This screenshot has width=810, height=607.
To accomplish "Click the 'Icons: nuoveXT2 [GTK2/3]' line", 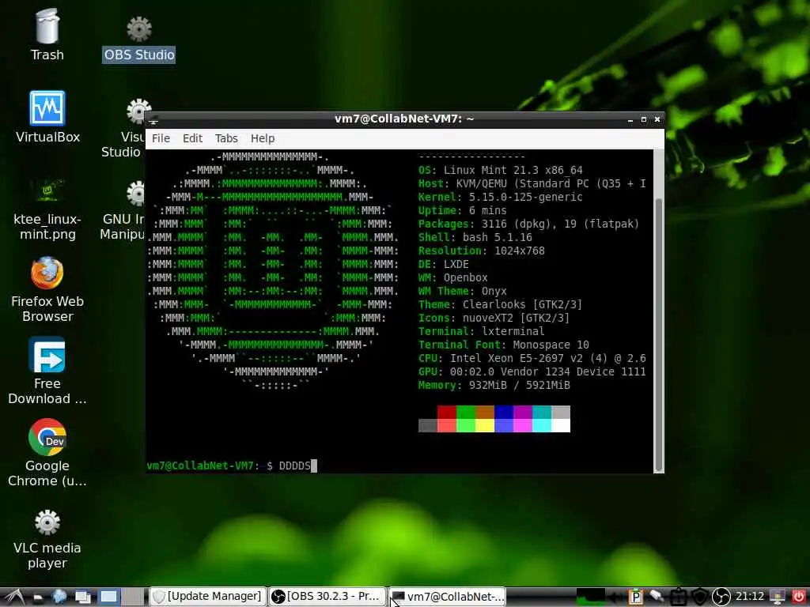I will point(494,318).
